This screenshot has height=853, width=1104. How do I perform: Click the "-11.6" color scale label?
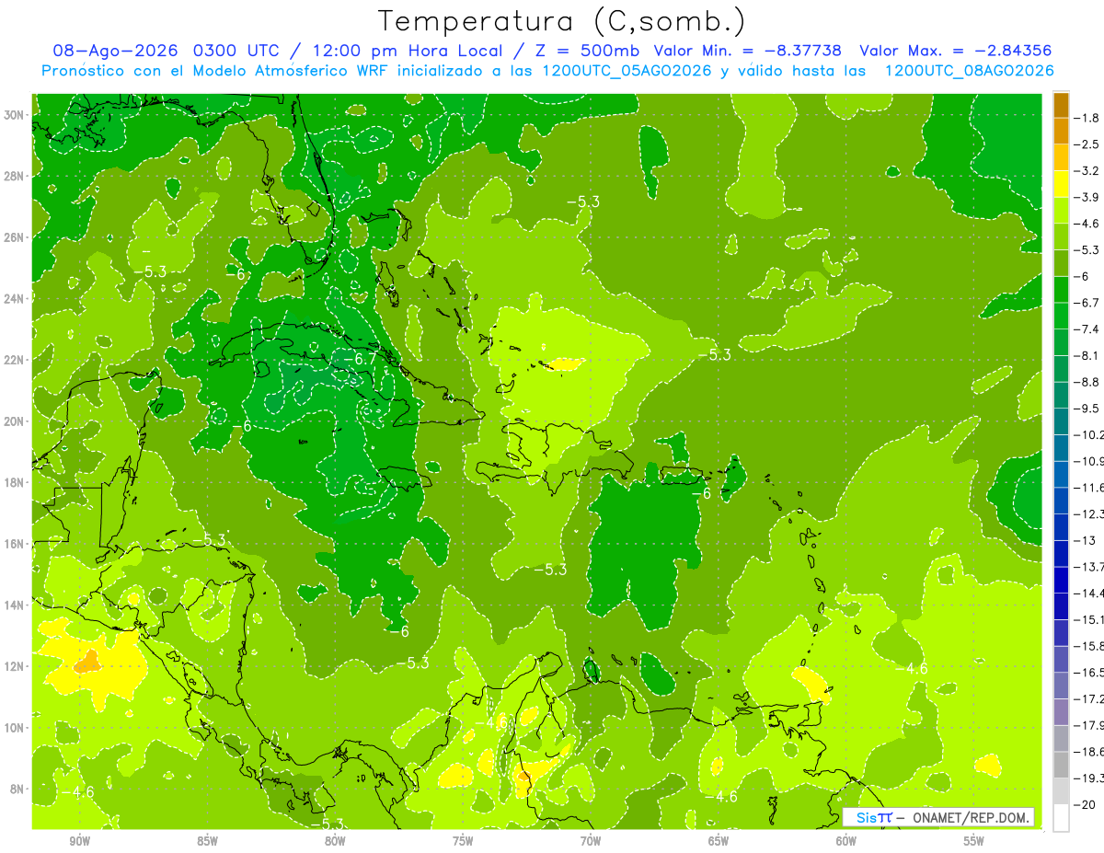pos(1089,488)
